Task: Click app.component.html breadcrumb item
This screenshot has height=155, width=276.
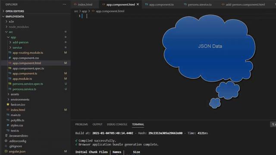Action: pos(110,11)
